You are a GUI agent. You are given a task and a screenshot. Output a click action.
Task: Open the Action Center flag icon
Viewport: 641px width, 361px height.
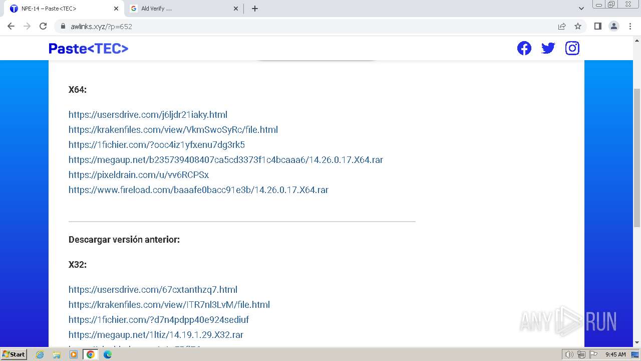tap(593, 354)
